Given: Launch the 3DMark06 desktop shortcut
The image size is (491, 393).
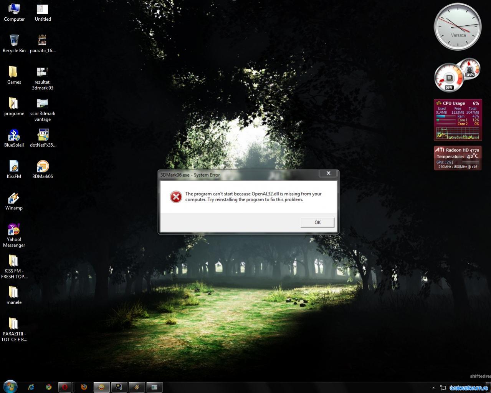Looking at the screenshot, I should (43, 169).
